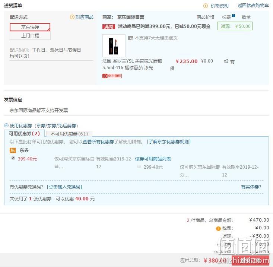The height and width of the screenshot is (267, 273).
Task: Click the 应付总额 ¥380.00 amount
Action: click(x=215, y=260)
